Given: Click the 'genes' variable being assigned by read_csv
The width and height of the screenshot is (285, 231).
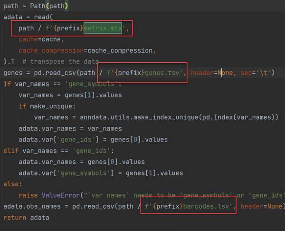Looking at the screenshot, I should point(13,73).
